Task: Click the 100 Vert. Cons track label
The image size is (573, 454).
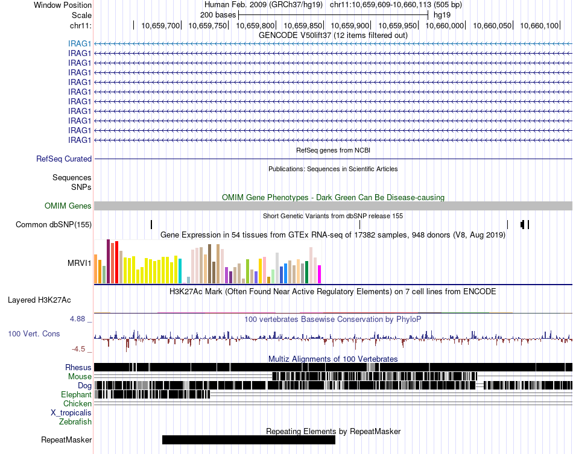Action: pos(34,333)
